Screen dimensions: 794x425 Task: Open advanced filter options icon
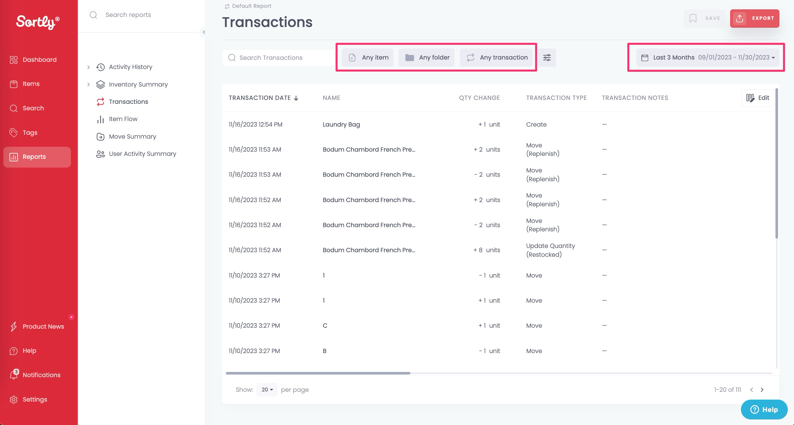(x=547, y=57)
